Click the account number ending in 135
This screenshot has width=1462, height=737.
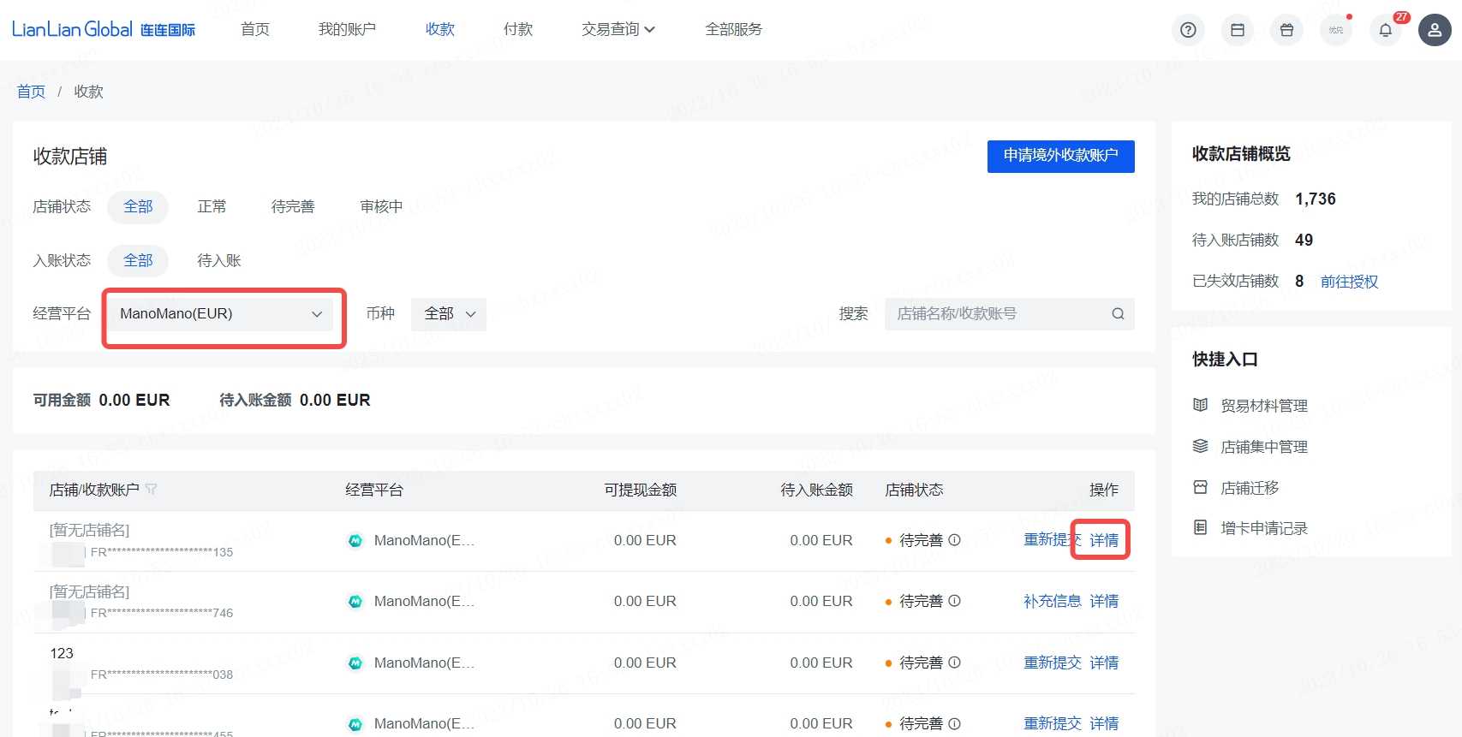pos(162,552)
